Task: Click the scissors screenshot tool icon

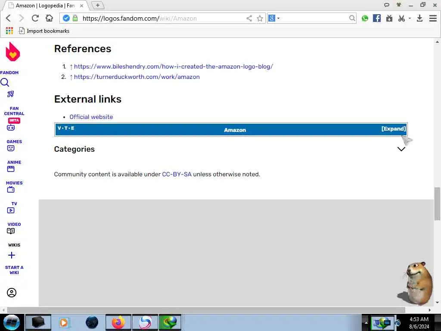Action: (401, 18)
